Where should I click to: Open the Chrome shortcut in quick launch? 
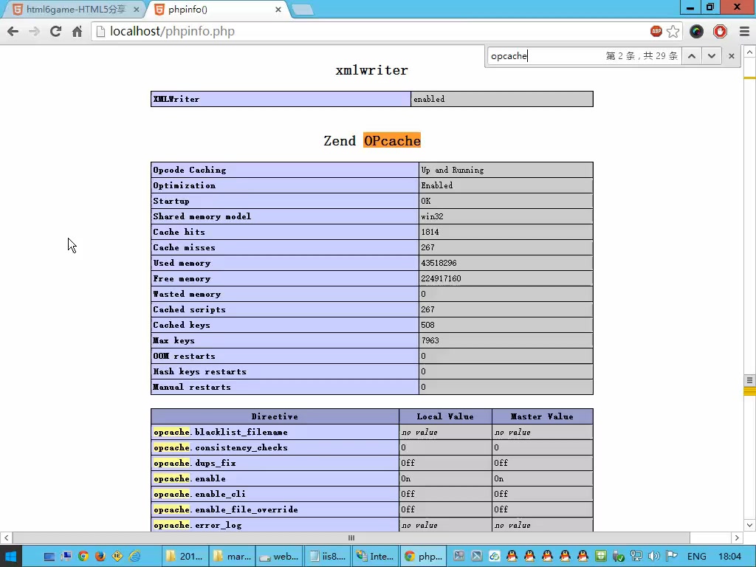click(83, 557)
